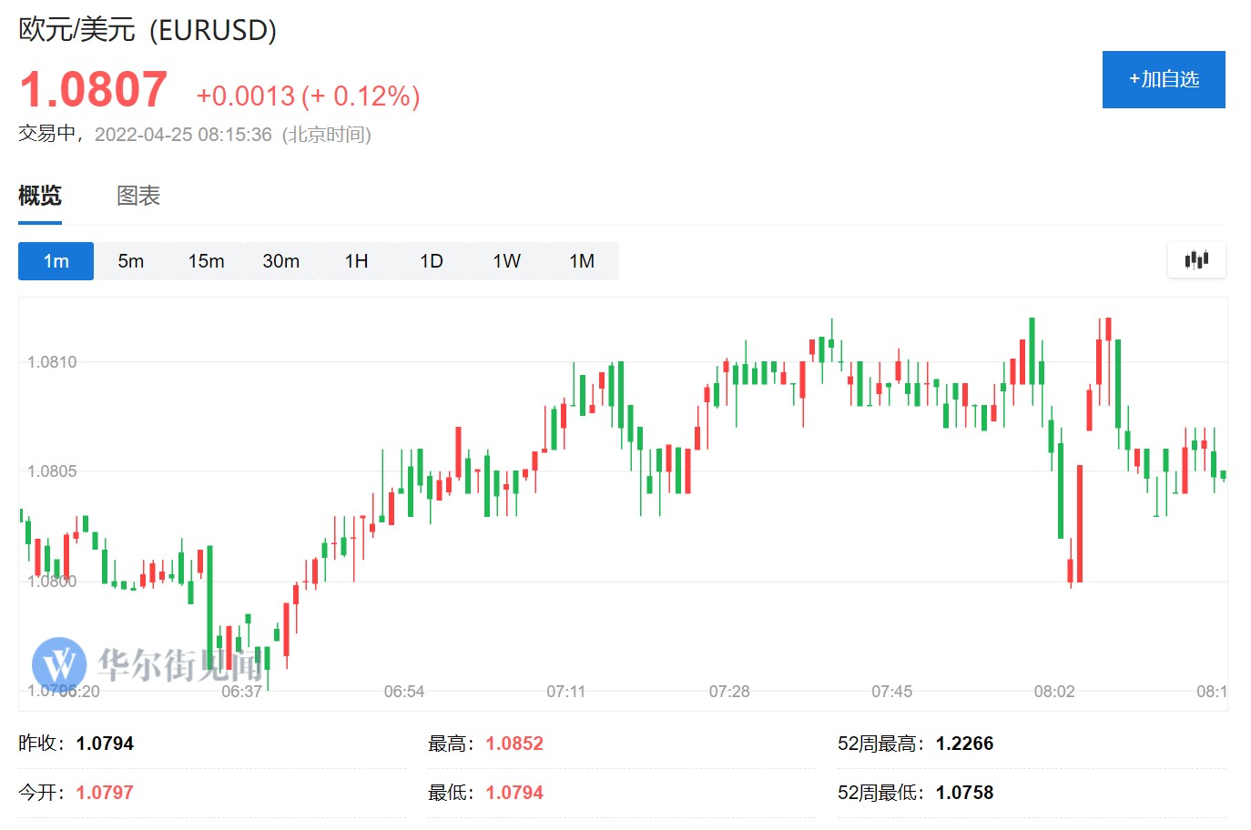Switch to the 概览 overview tab
Viewport: 1251px width, 830px height.
(x=40, y=196)
